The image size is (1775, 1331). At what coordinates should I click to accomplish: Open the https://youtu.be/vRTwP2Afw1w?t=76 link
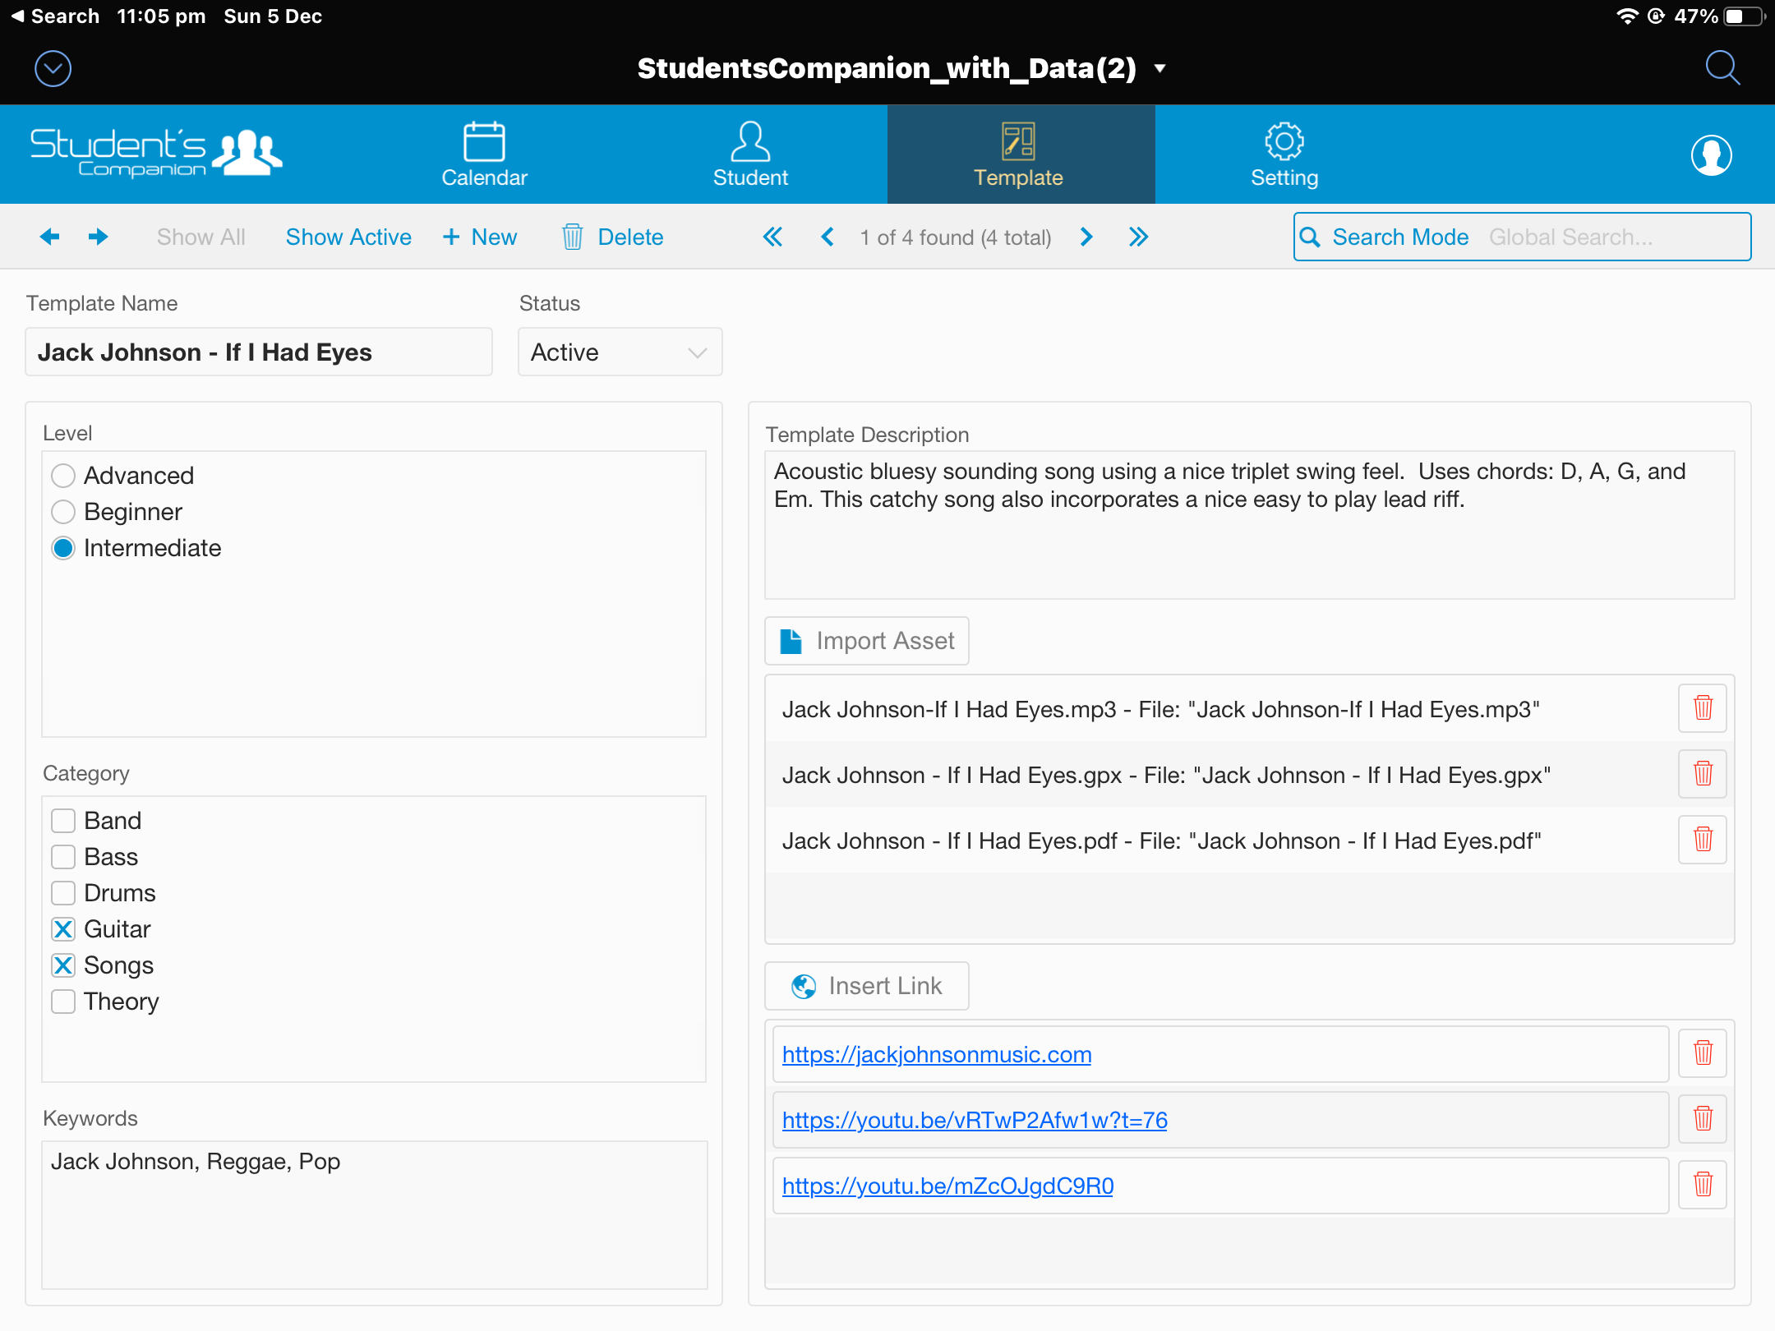975,1120
